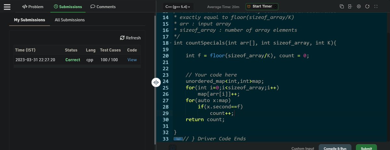Screen dimensions: 390x150
Task: Click the map[arr[i]]++ statement on line 26
Action: point(219,94)
